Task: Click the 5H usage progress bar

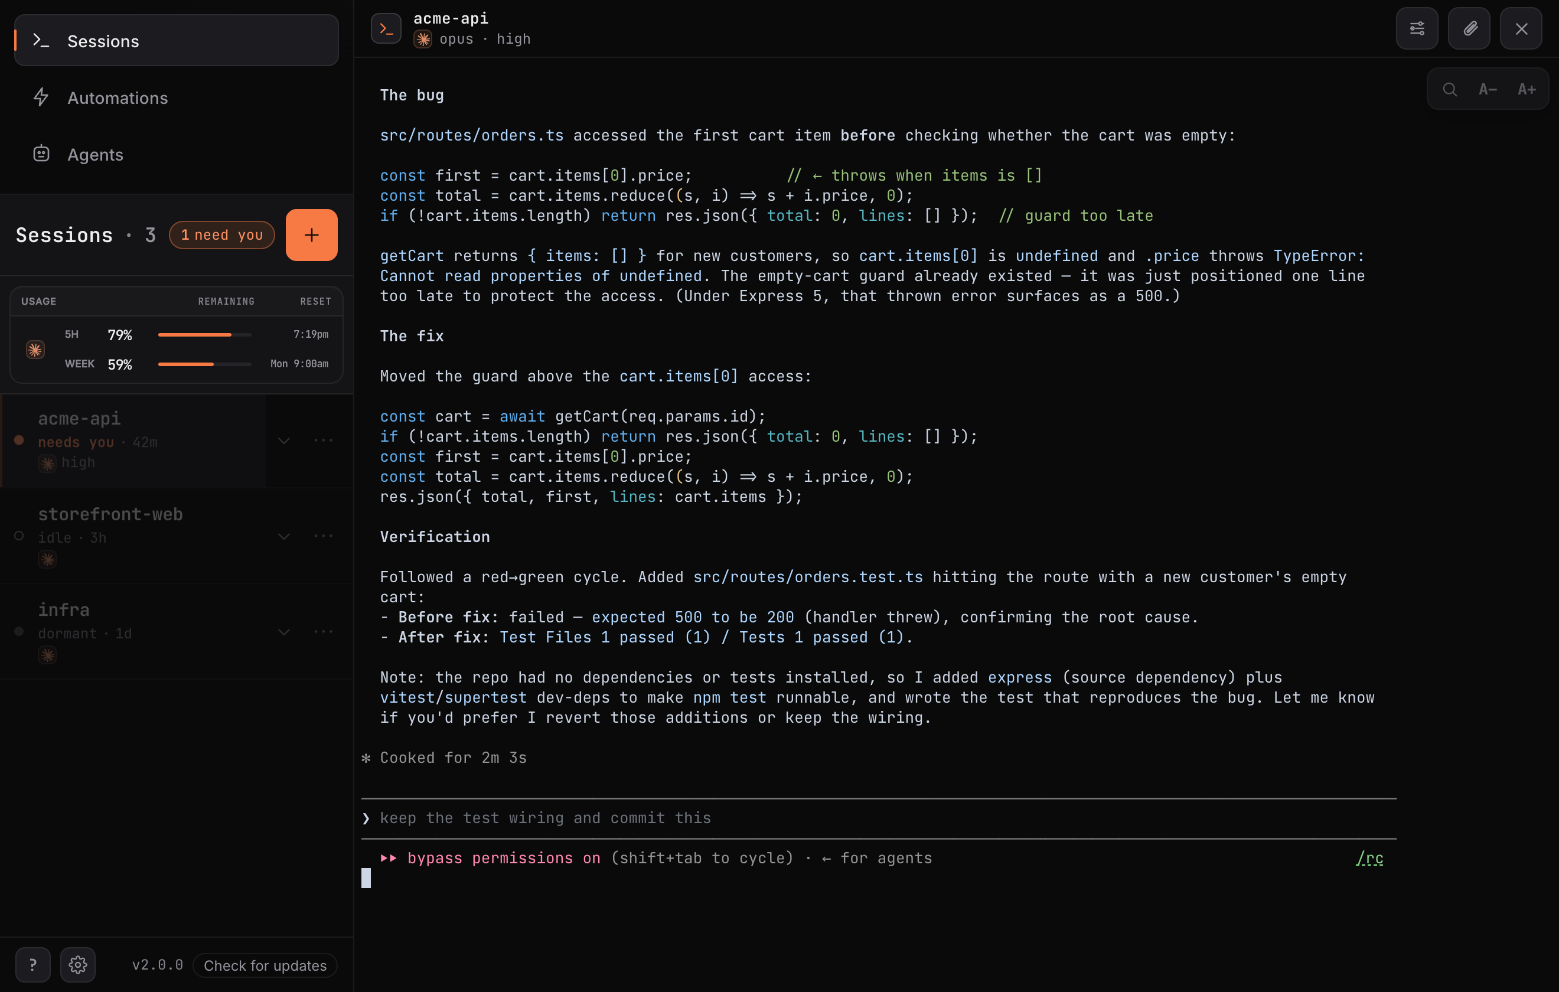Action: [x=204, y=335]
